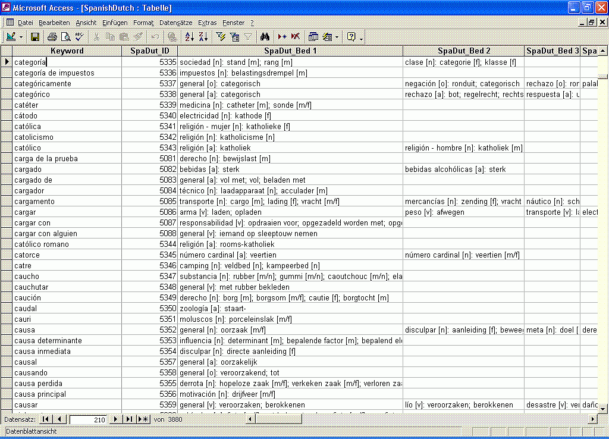Open toolbar options arrow beside Help
The width and height of the screenshot is (609, 439).
coord(361,38)
